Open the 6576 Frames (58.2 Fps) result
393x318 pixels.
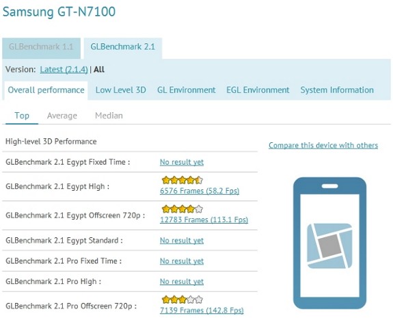(x=200, y=191)
